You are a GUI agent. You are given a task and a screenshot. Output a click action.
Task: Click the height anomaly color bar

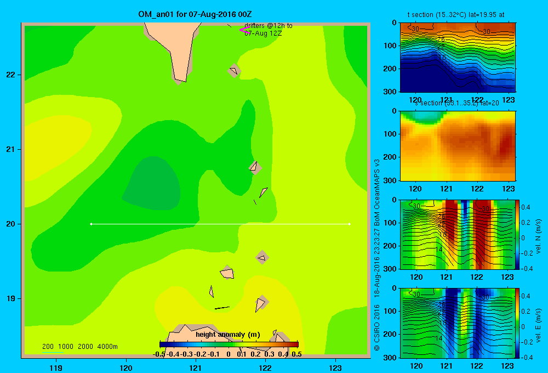[x=229, y=344]
